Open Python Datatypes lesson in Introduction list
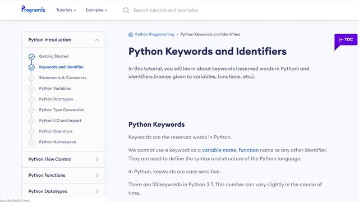359x202 pixels. tap(56, 99)
